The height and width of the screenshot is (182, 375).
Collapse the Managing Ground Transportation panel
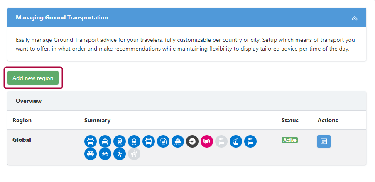point(354,18)
